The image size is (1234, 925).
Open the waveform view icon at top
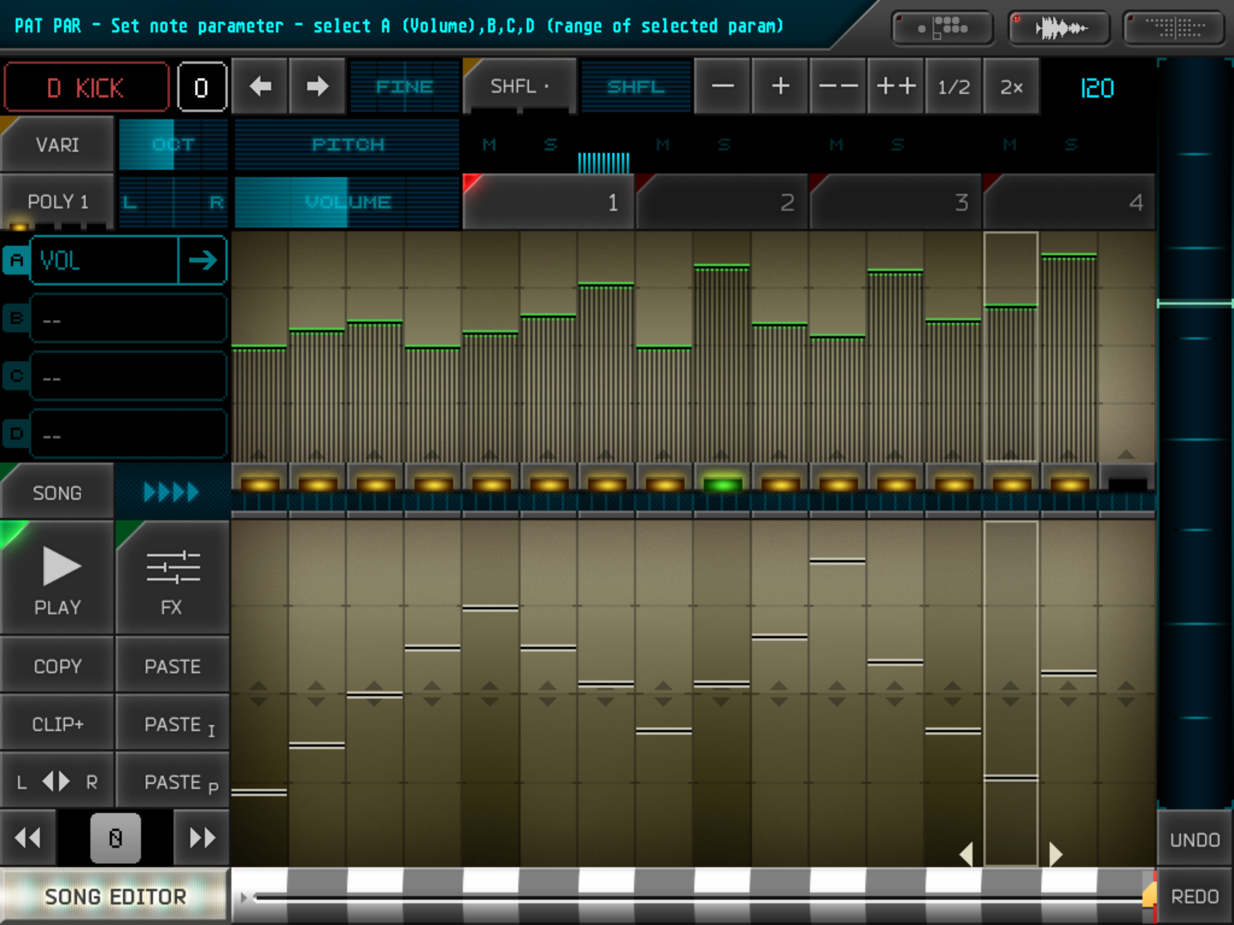[1059, 28]
